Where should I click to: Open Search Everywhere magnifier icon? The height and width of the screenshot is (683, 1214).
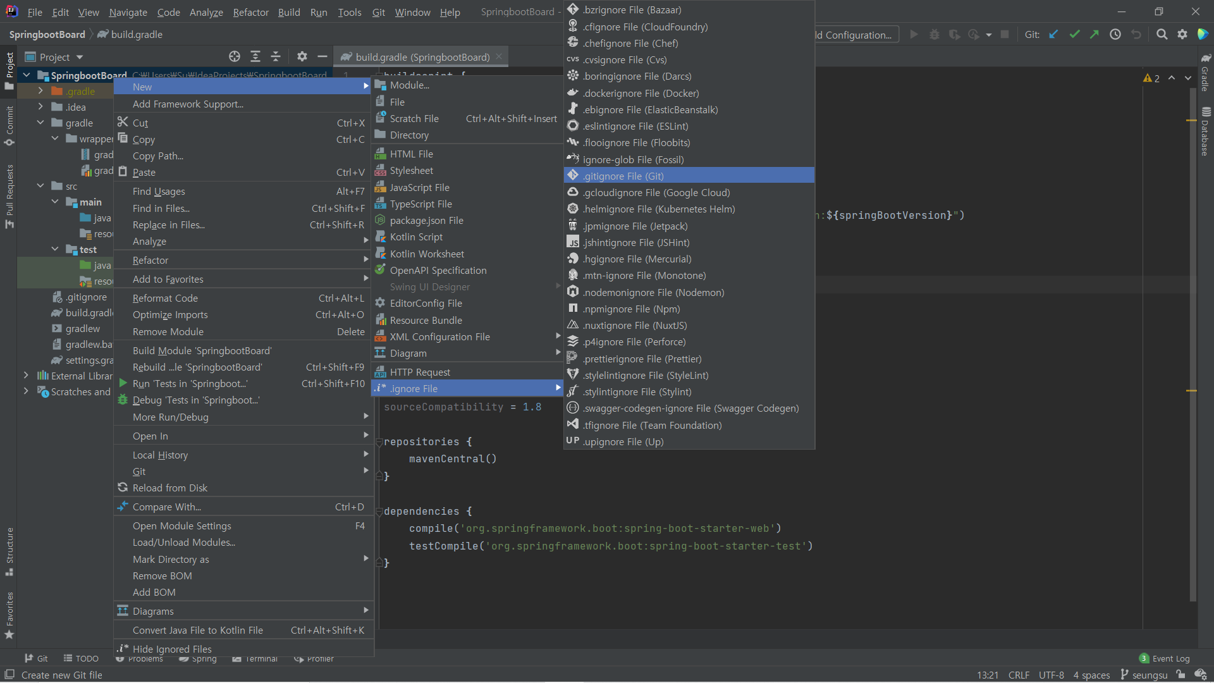[1162, 35]
